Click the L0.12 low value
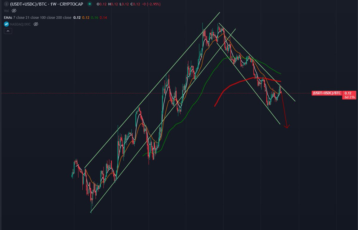Viewport: 358px width, 230px height. tap(124, 5)
